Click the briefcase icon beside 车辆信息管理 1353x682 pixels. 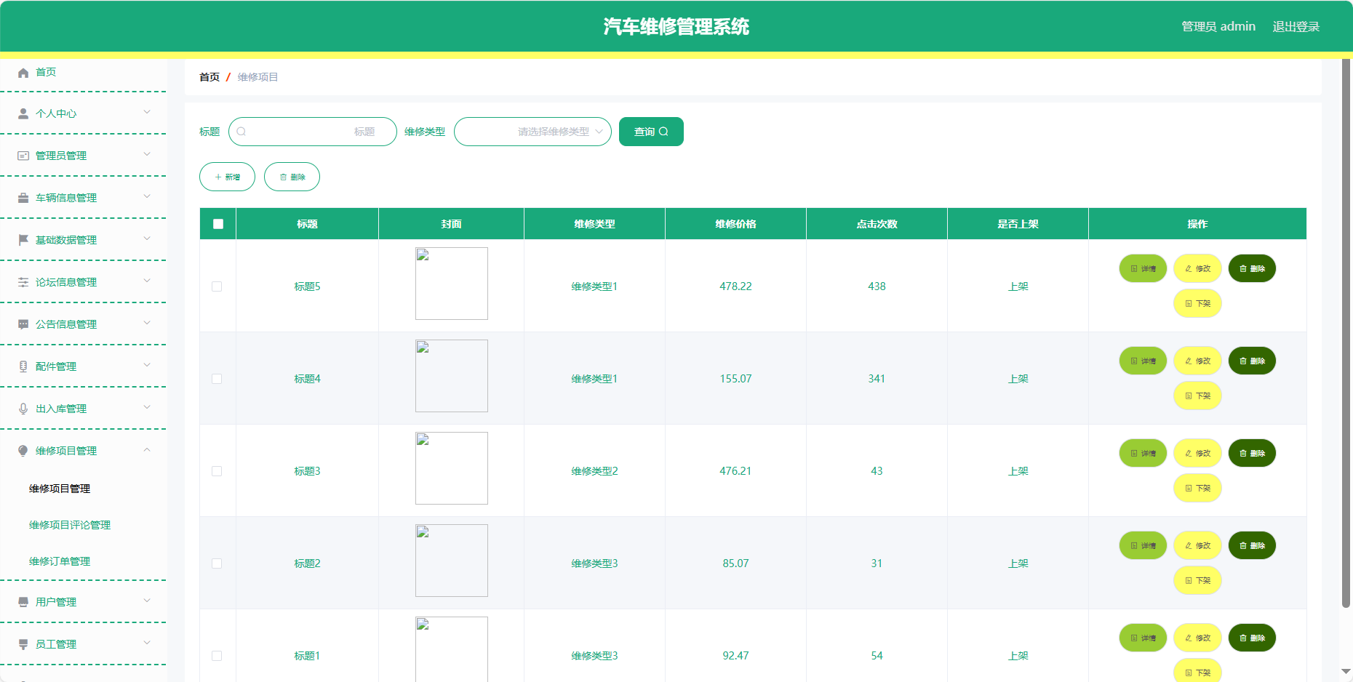[23, 198]
